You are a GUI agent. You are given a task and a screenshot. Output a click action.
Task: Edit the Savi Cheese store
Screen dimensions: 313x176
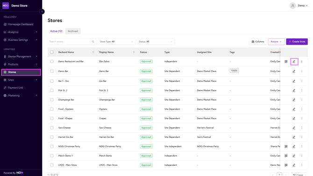[x=294, y=128]
